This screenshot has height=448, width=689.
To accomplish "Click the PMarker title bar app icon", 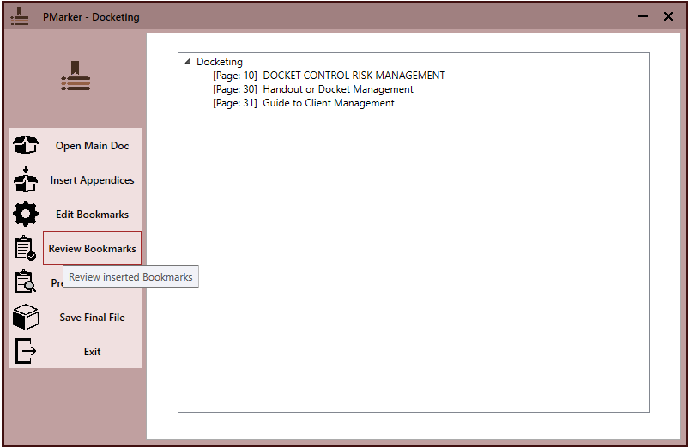I will 20,16.
